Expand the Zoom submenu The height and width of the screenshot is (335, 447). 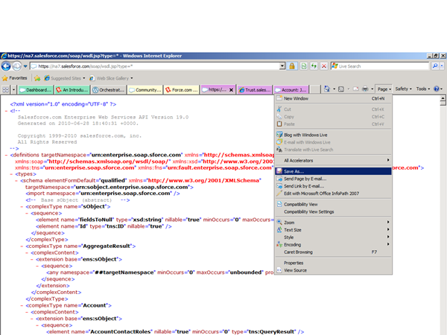click(x=333, y=223)
